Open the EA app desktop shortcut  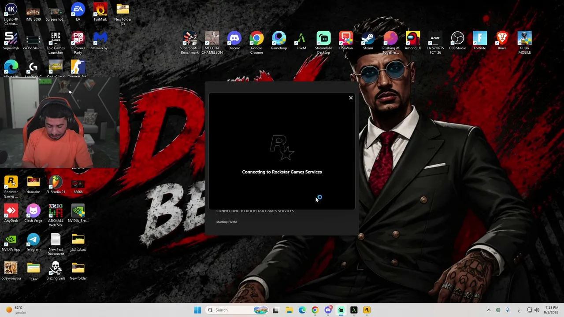tap(78, 13)
